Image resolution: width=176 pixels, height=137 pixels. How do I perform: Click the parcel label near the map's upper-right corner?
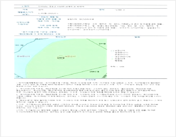(102, 44)
